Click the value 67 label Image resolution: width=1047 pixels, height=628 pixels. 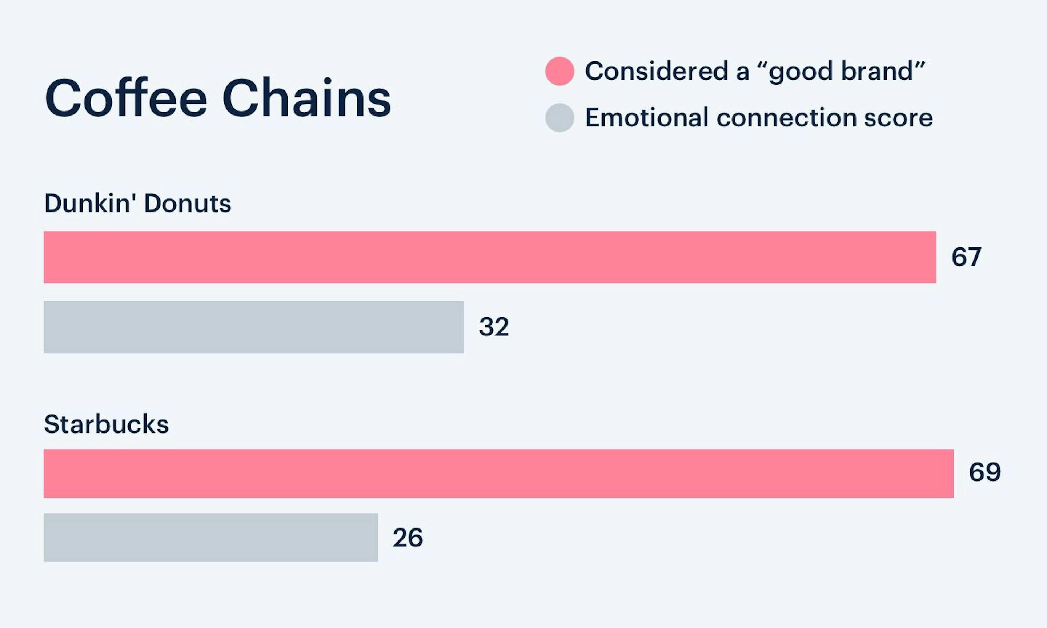966,257
